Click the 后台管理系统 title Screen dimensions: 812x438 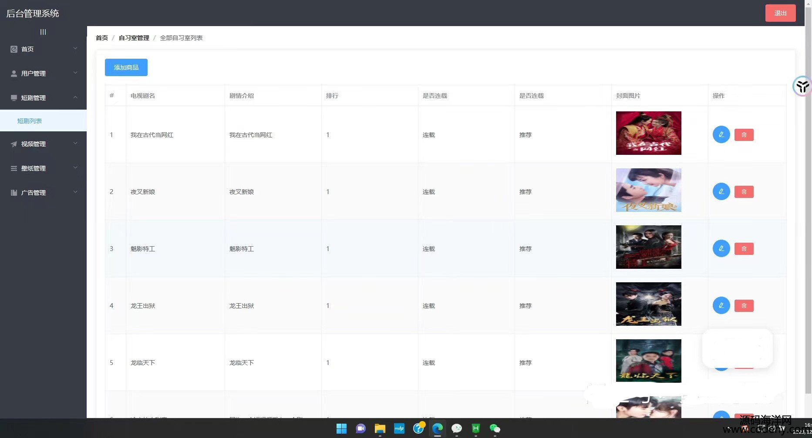pyautogui.click(x=33, y=13)
